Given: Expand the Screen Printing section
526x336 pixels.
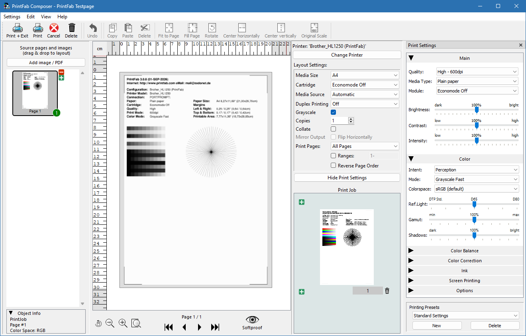Looking at the screenshot, I should [x=465, y=281].
